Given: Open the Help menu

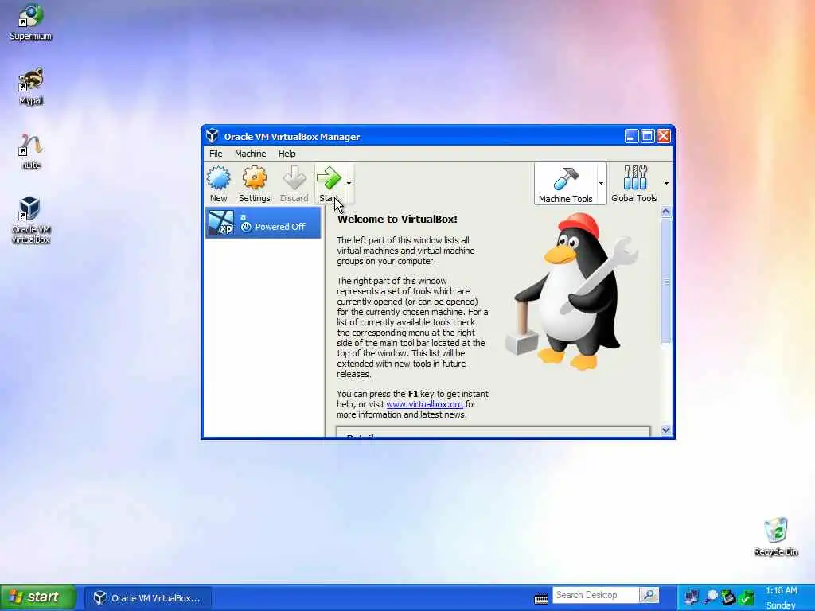Looking at the screenshot, I should pyautogui.click(x=287, y=154).
